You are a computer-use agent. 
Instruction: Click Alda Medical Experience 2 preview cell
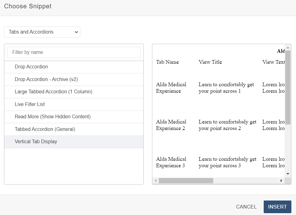coord(171,125)
